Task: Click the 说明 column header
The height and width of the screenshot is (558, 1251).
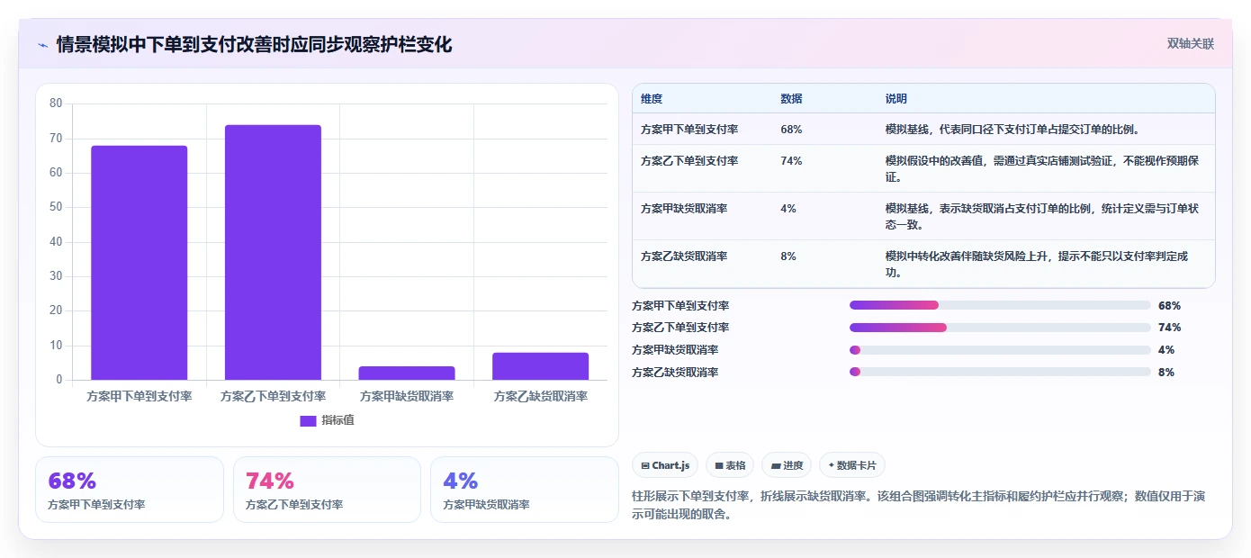Action: pyautogui.click(x=896, y=99)
